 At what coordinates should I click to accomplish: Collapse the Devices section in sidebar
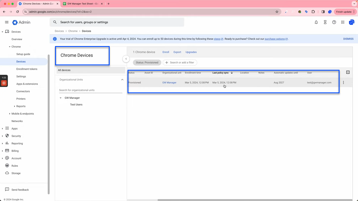point(3,32)
